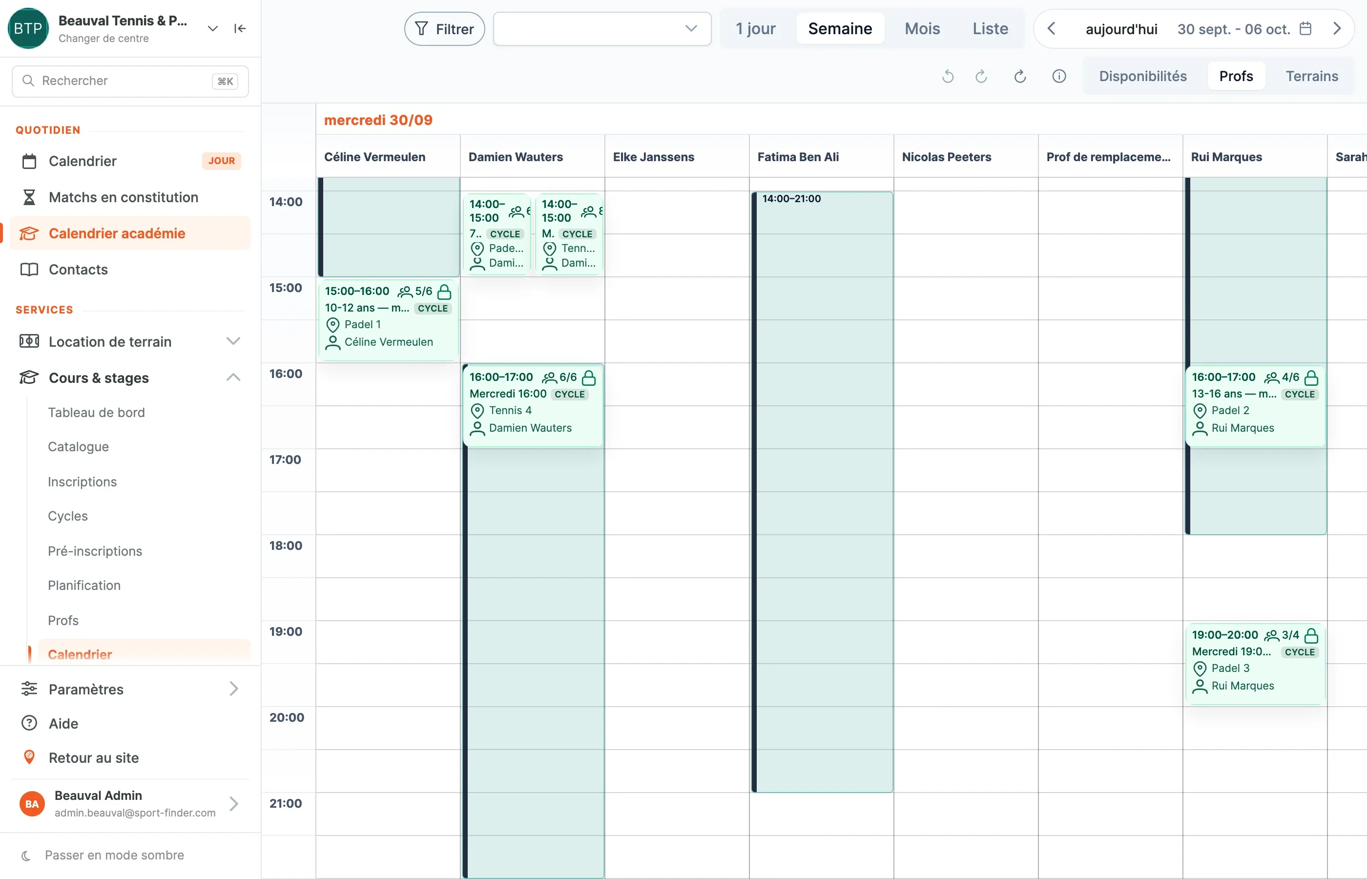Image resolution: width=1367 pixels, height=879 pixels.
Task: Click the Rechercher search field
Action: (130, 81)
